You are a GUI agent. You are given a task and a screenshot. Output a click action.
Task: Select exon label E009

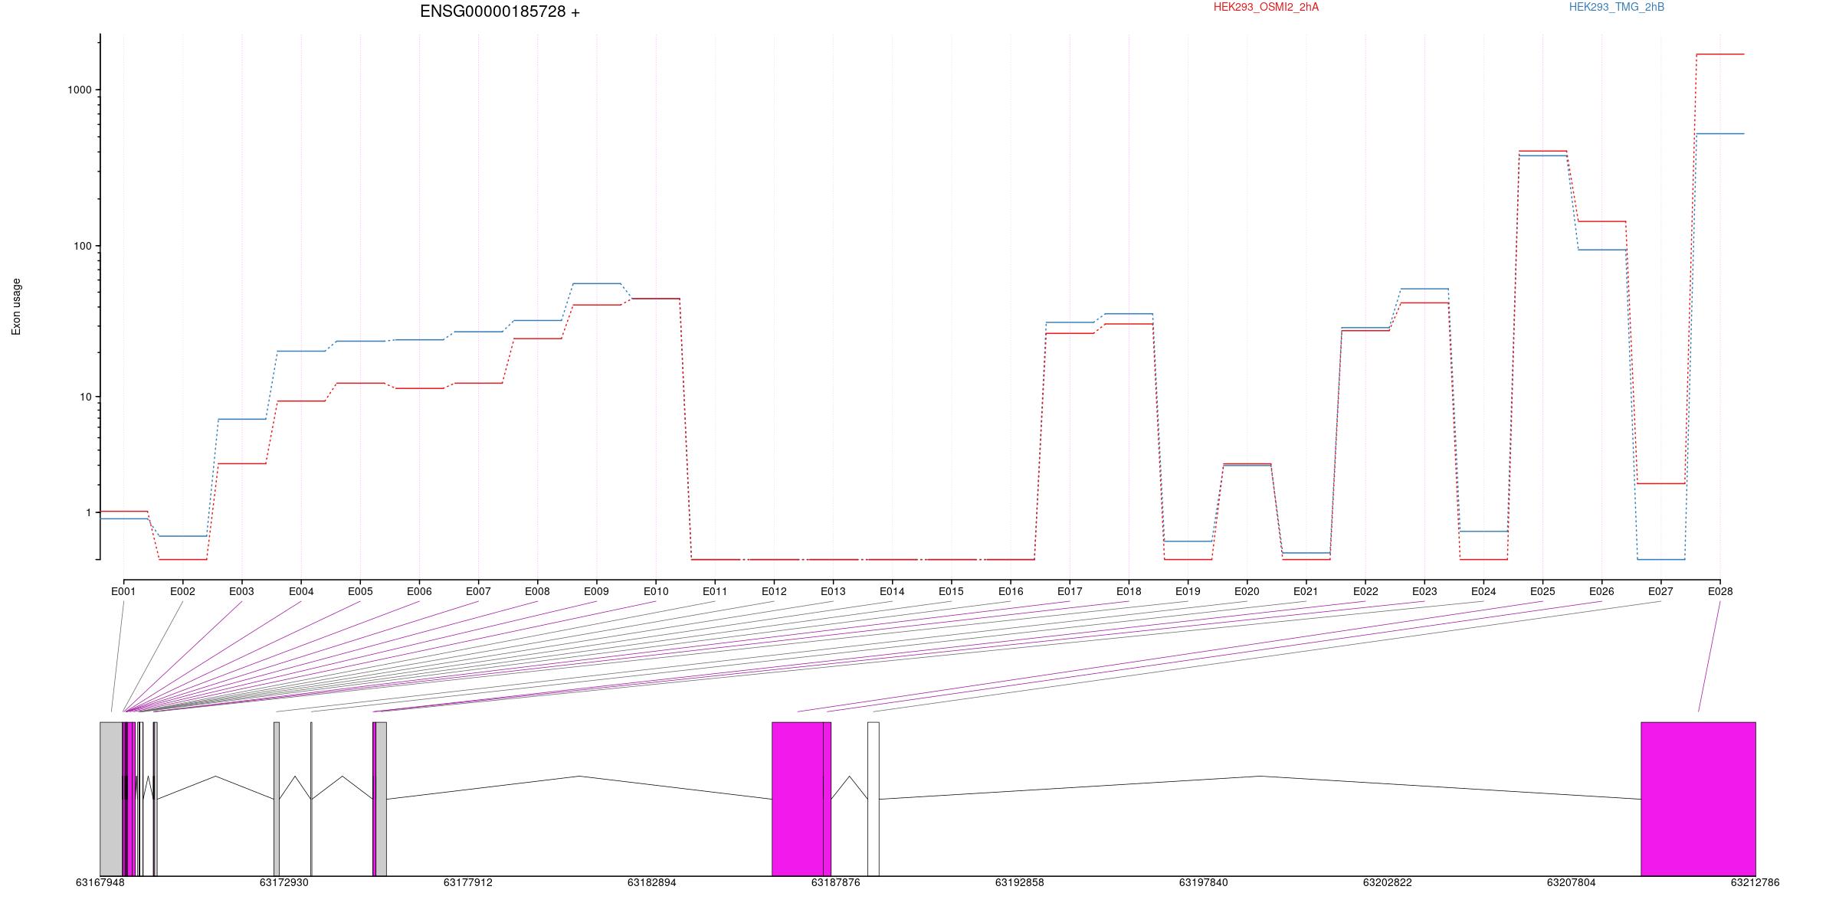[x=596, y=591]
